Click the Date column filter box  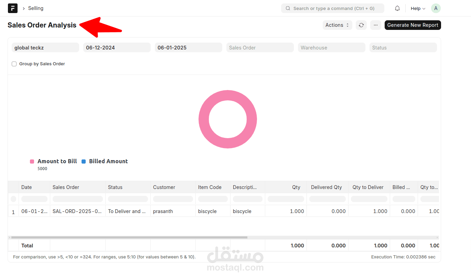[x=34, y=199]
